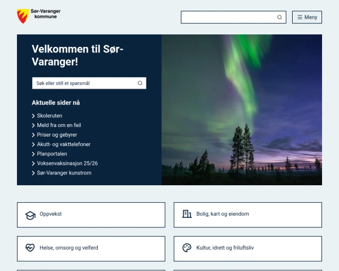Image resolution: width=339 pixels, height=271 pixels.
Task: Go to Voksenvaksinasjon 25/26
Action: (x=67, y=164)
